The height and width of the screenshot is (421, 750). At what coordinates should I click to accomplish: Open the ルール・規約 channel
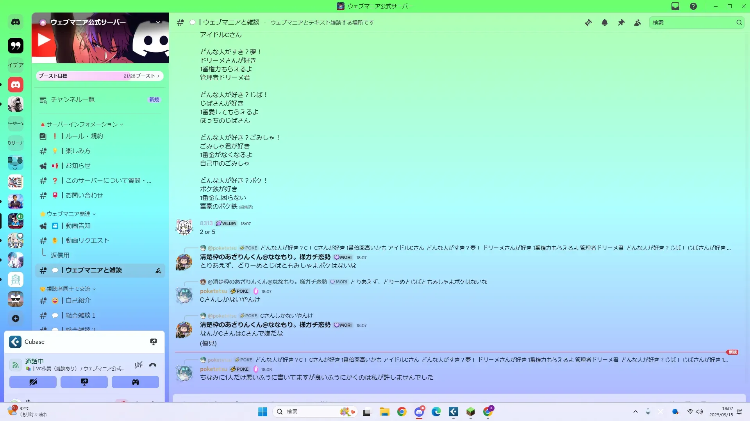tap(84, 136)
